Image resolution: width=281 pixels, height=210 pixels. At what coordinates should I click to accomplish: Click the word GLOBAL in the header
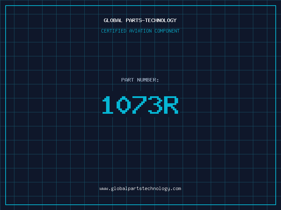(x=113, y=20)
